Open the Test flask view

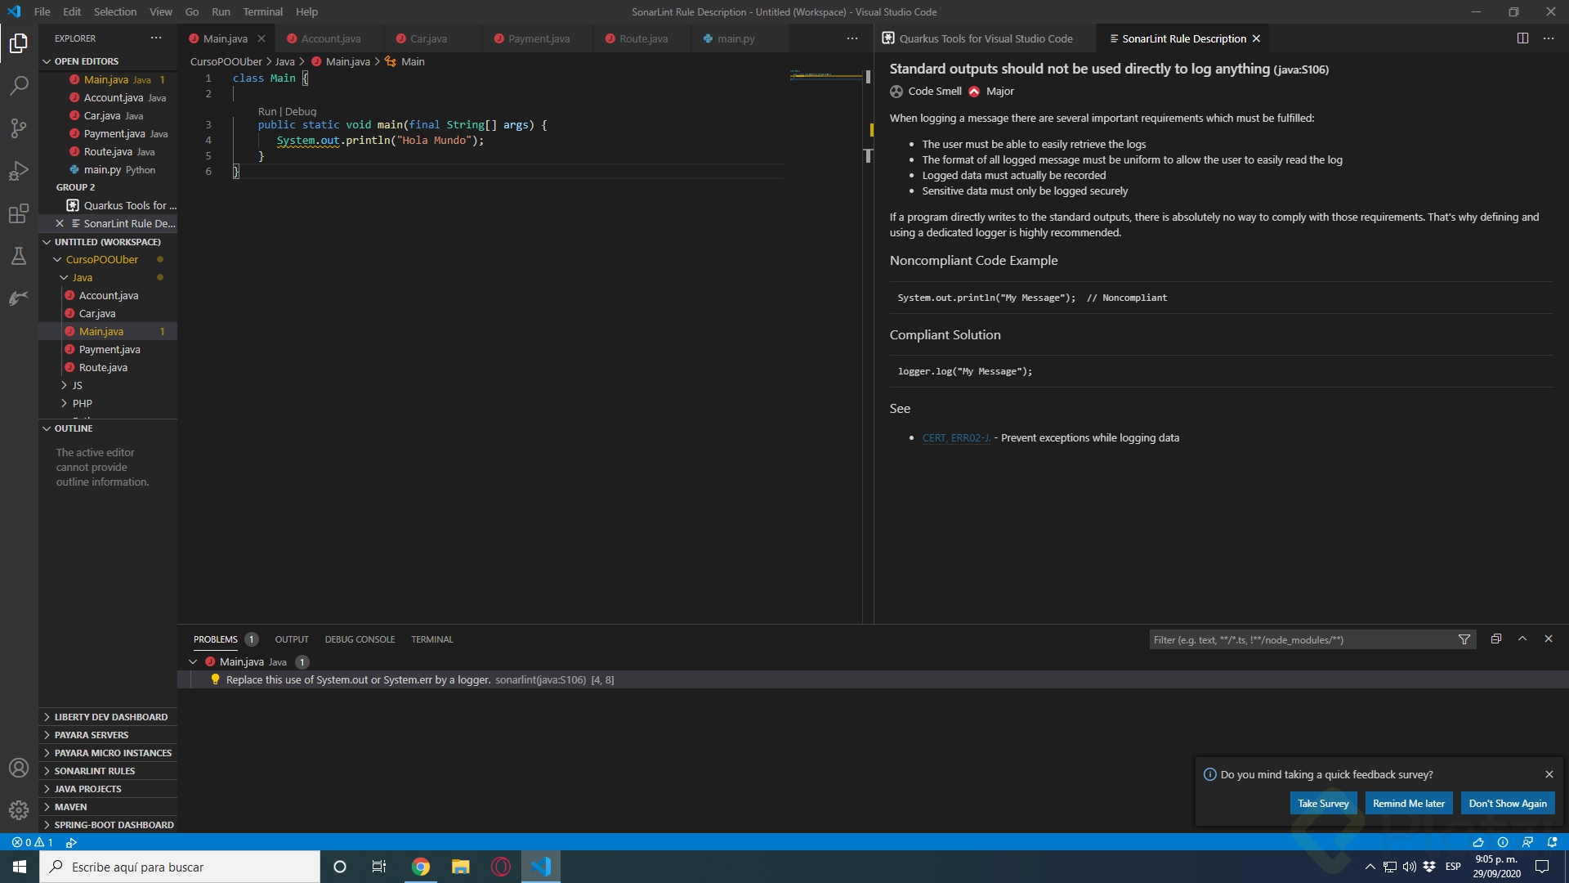point(19,256)
